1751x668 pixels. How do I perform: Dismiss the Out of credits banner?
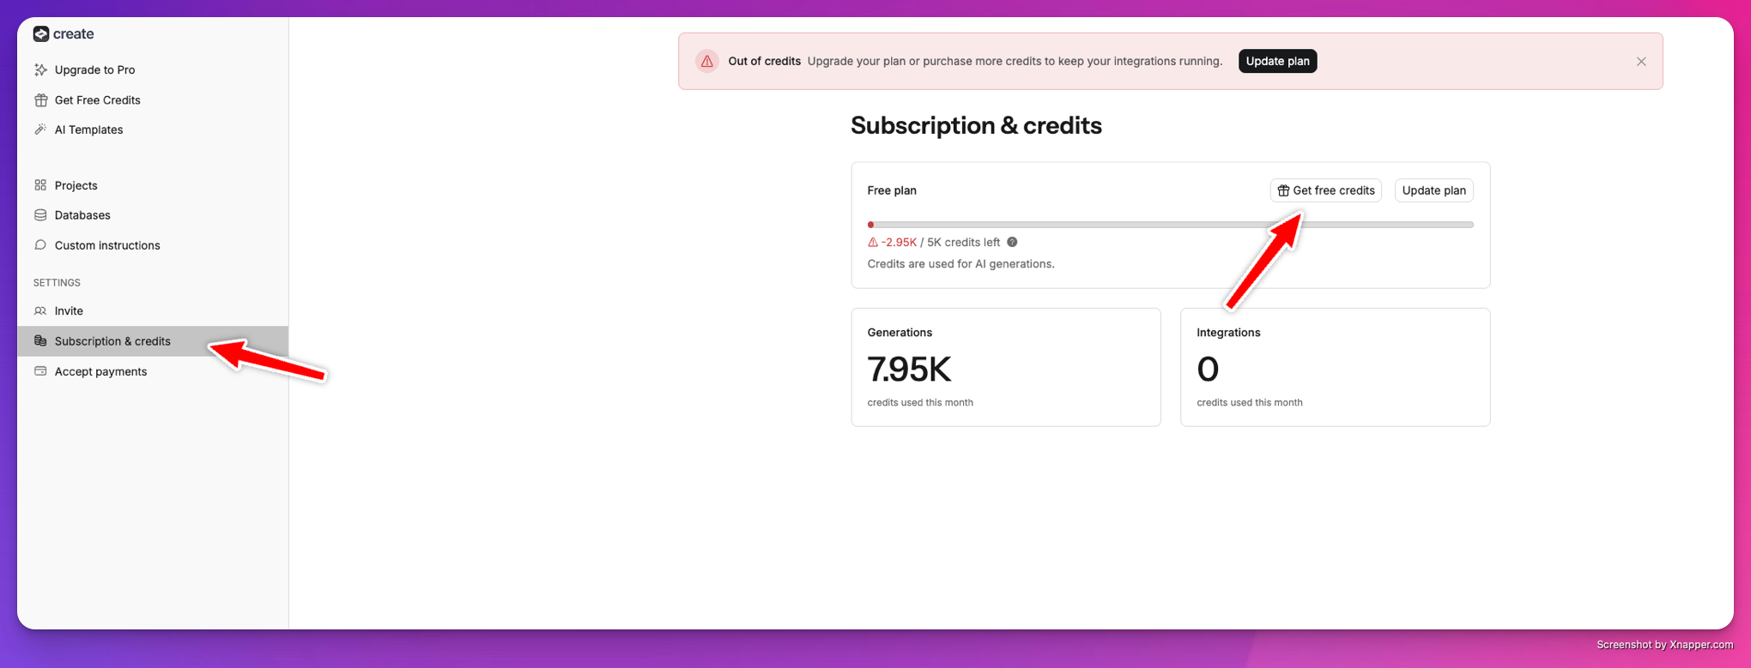click(x=1640, y=61)
